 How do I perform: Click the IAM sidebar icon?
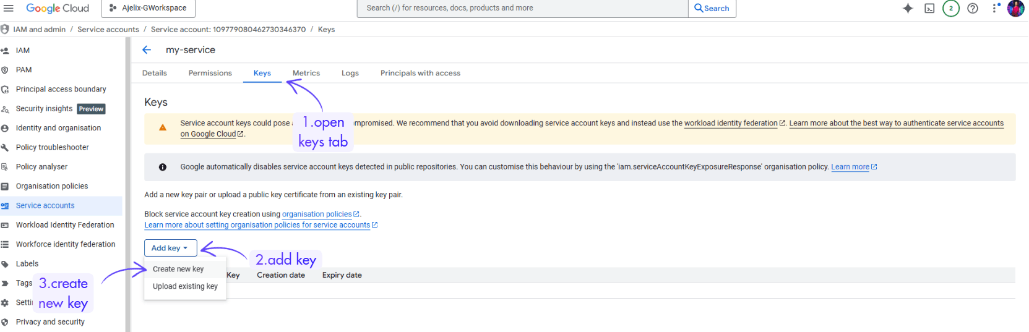(5, 51)
